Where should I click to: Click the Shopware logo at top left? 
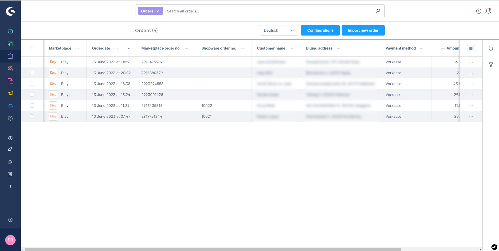[x=10, y=11]
